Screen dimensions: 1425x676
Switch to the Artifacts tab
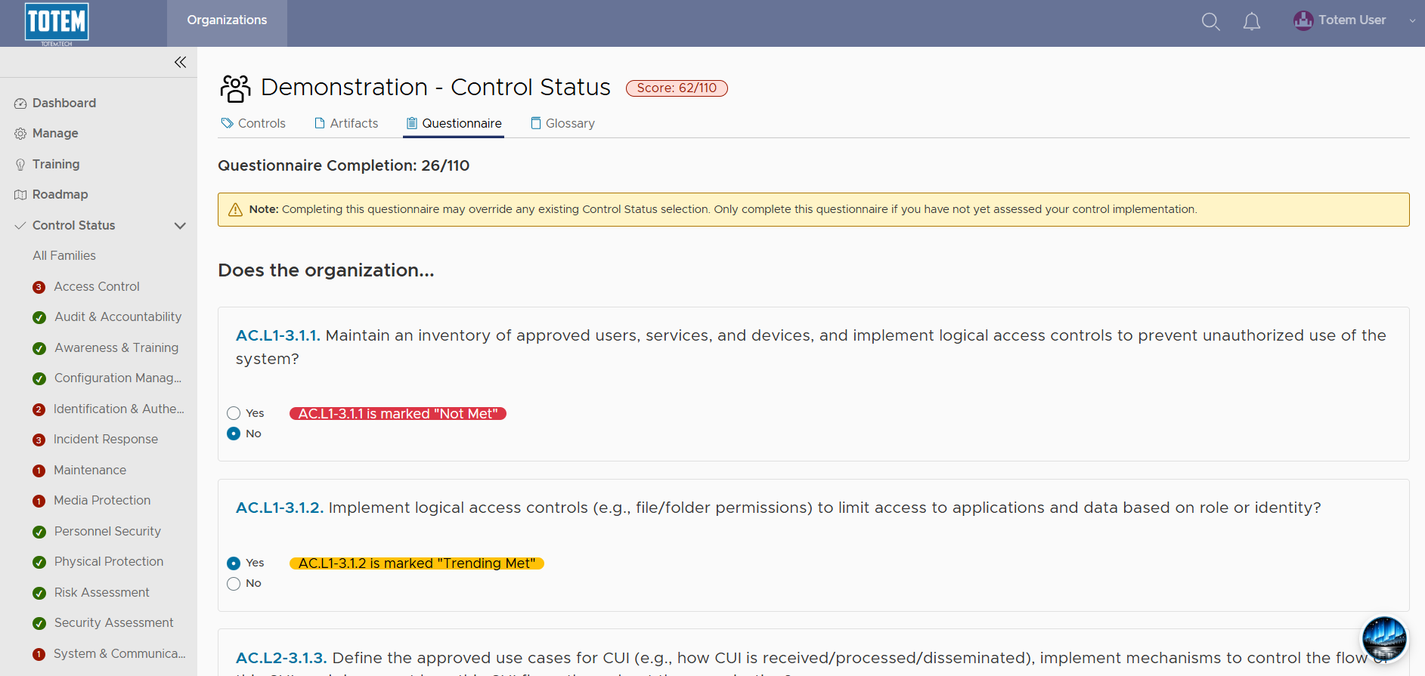tap(346, 123)
